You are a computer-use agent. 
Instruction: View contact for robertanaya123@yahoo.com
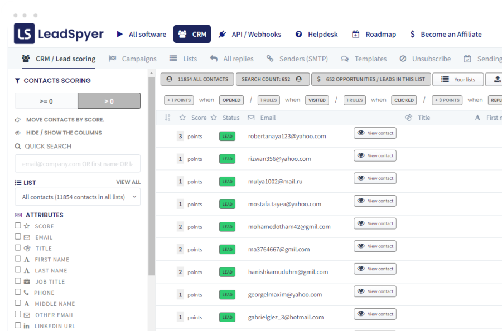pyautogui.click(x=375, y=133)
